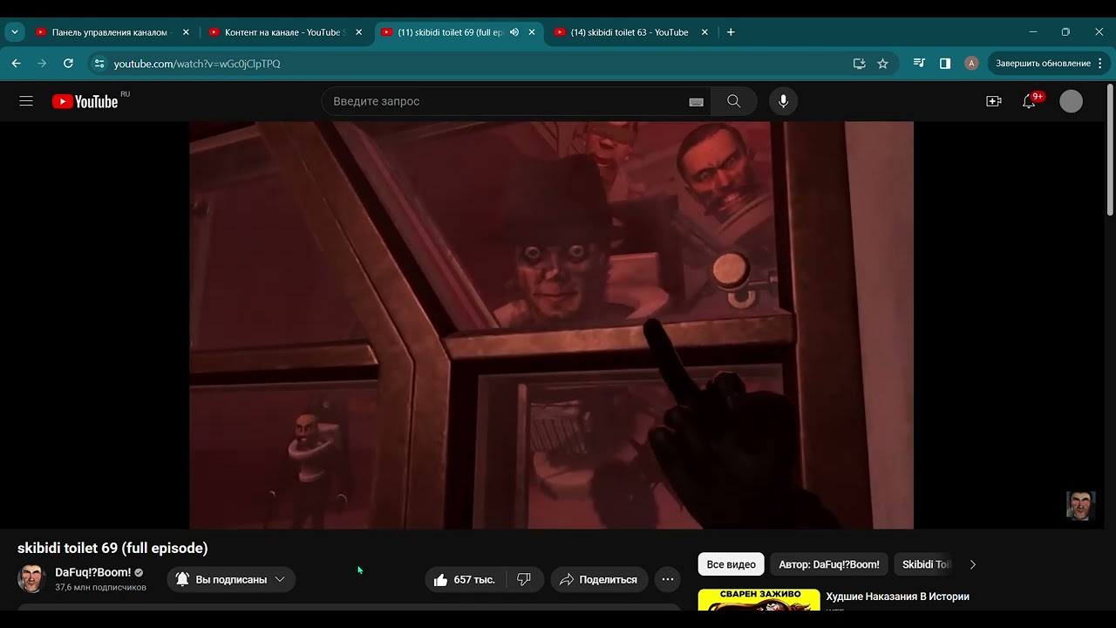The height and width of the screenshot is (628, 1116).
Task: View site information icon in address bar
Action: pyautogui.click(x=99, y=64)
